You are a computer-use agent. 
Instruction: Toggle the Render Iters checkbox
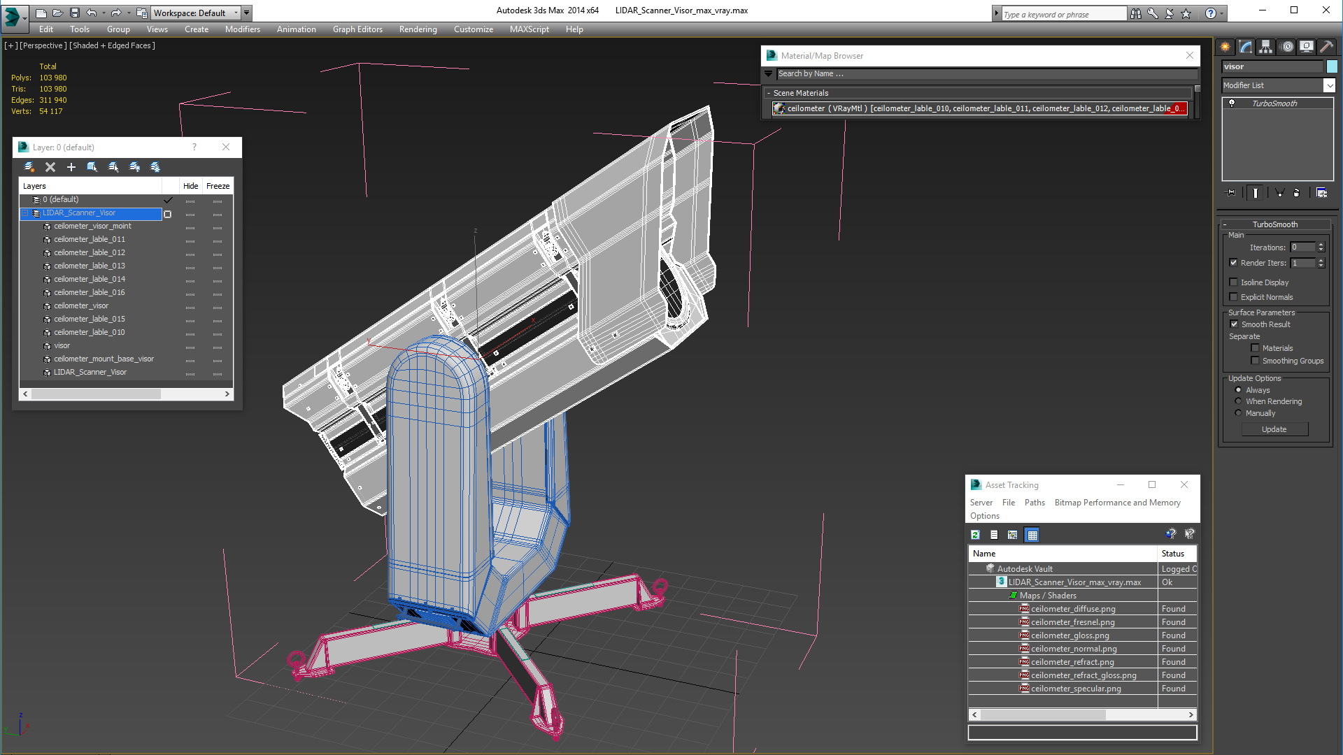(1234, 263)
